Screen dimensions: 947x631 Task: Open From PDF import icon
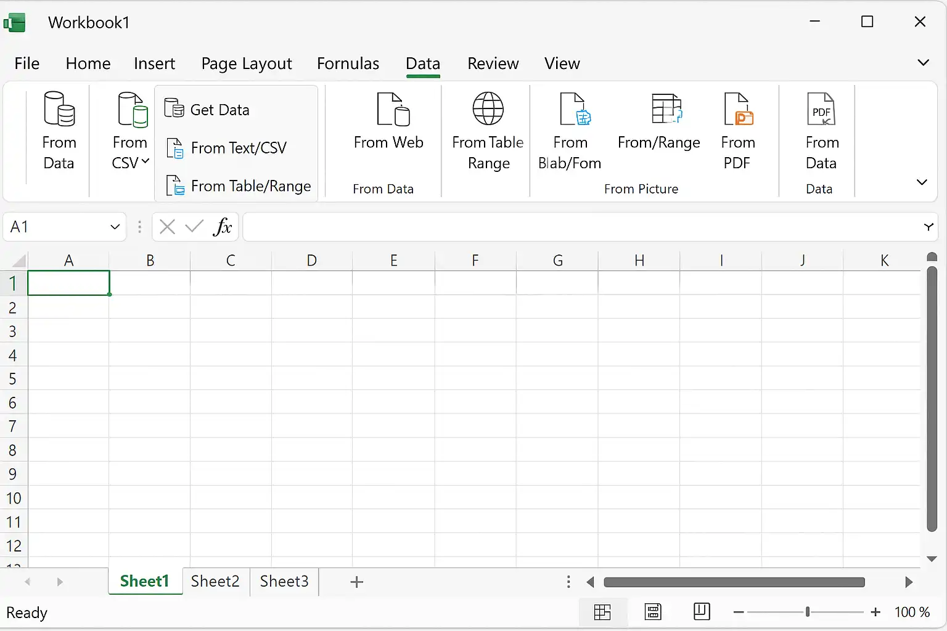[x=739, y=109]
